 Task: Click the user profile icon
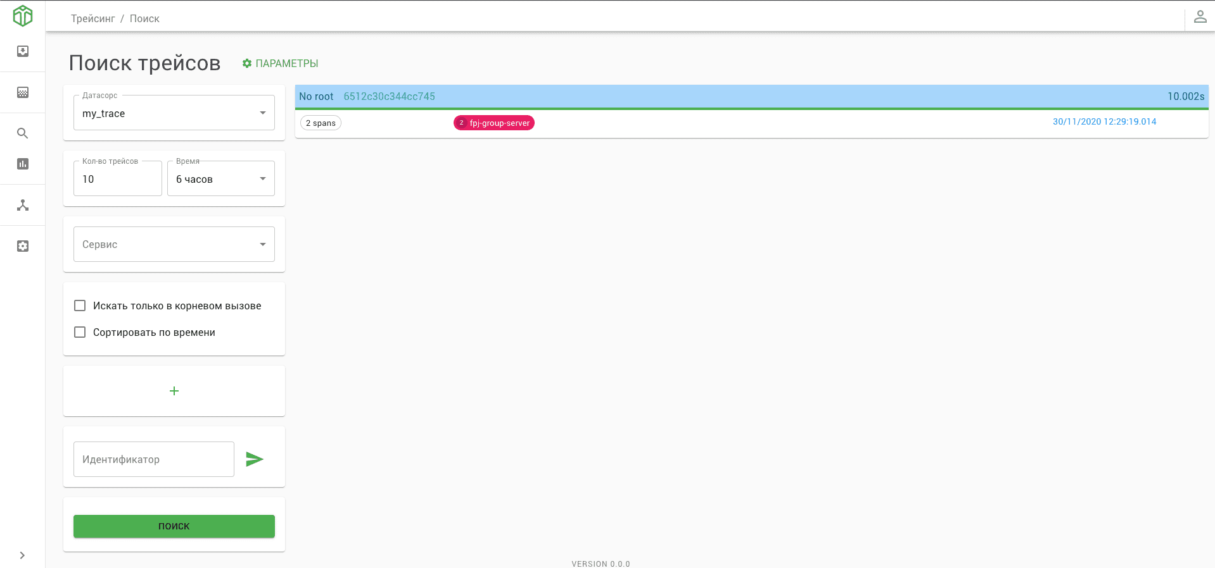1200,17
